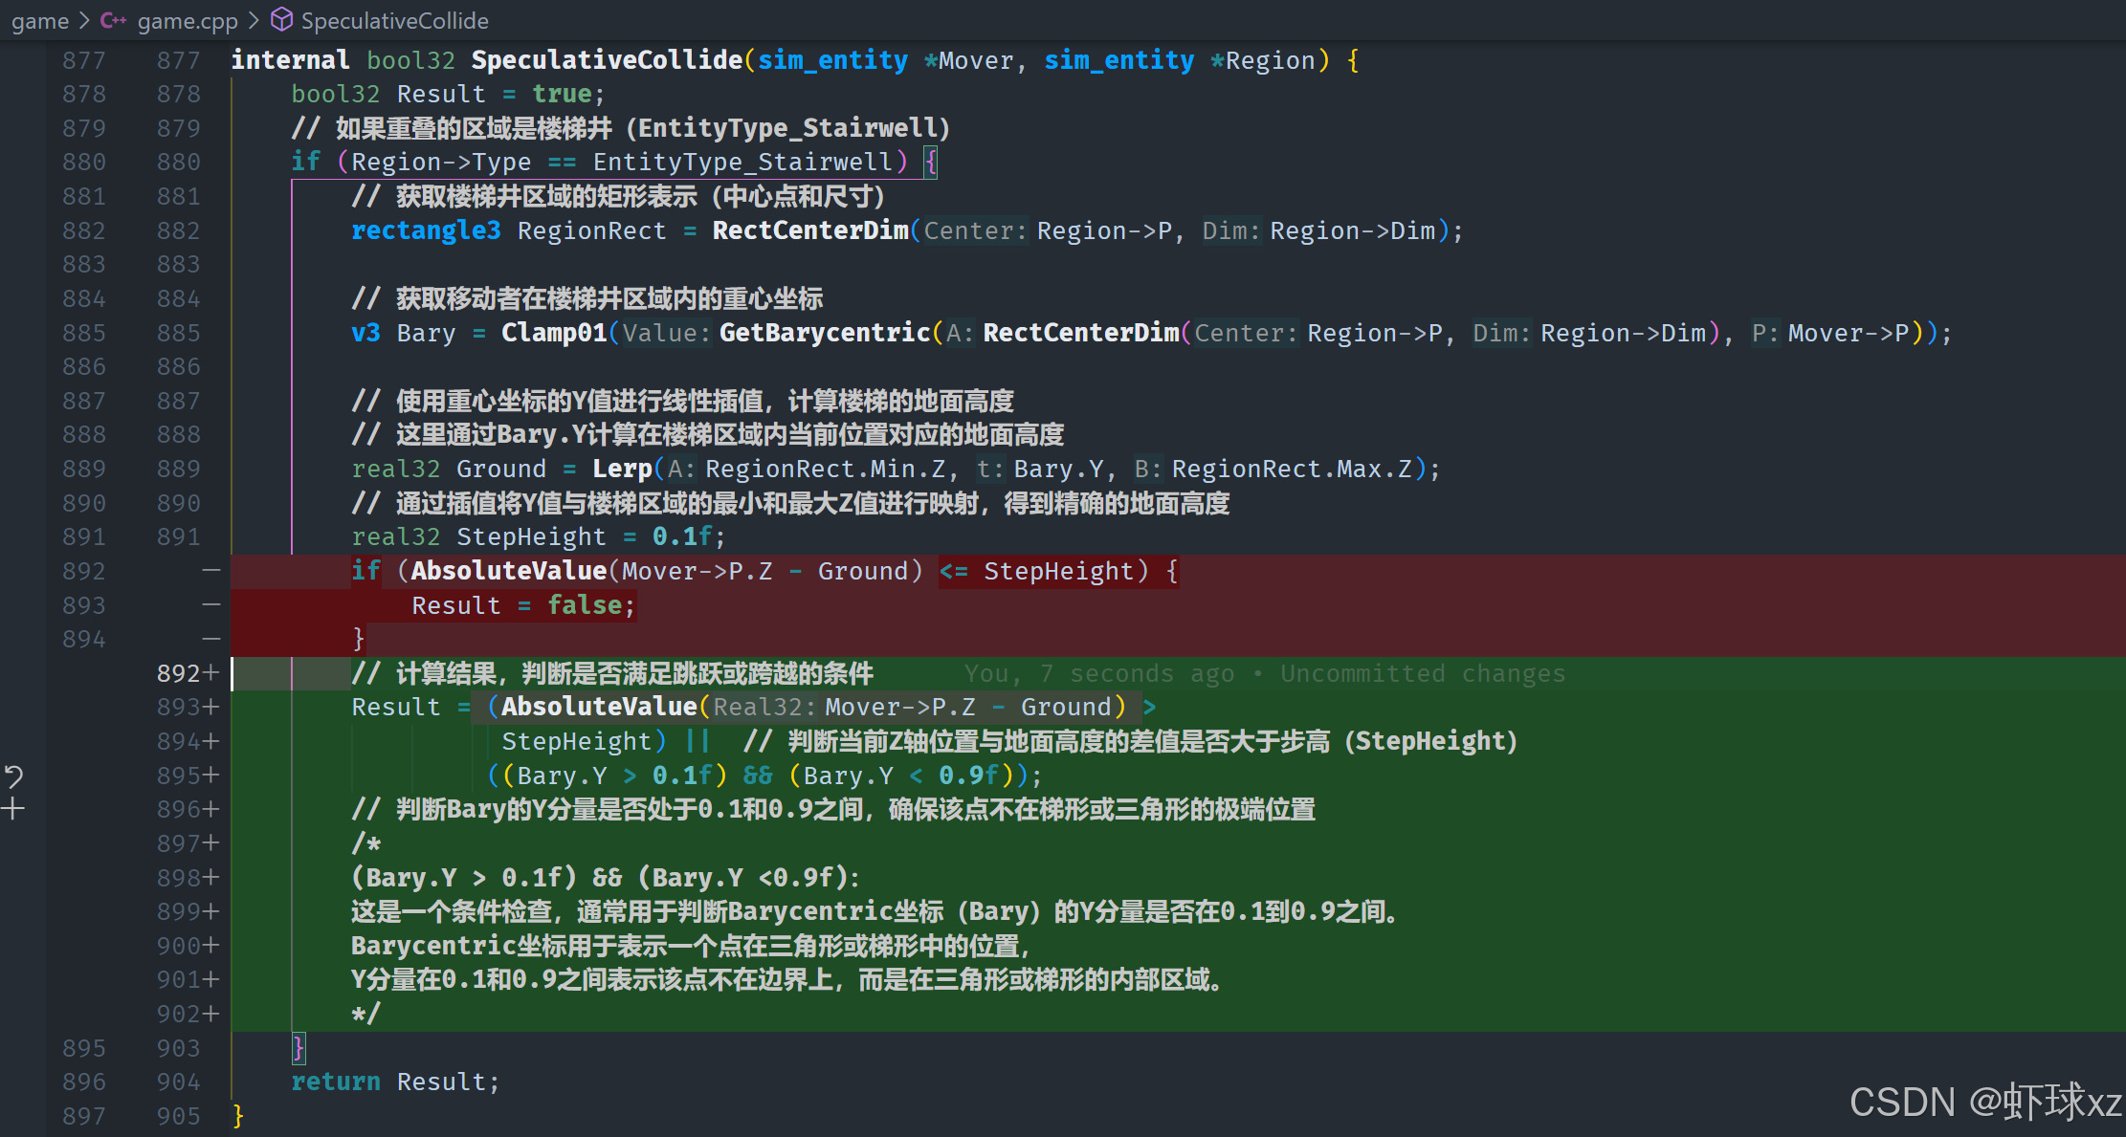2126x1137 pixels.
Task: Click RegionRect.Max.Z in the Lerp call
Action: (x=1292, y=469)
